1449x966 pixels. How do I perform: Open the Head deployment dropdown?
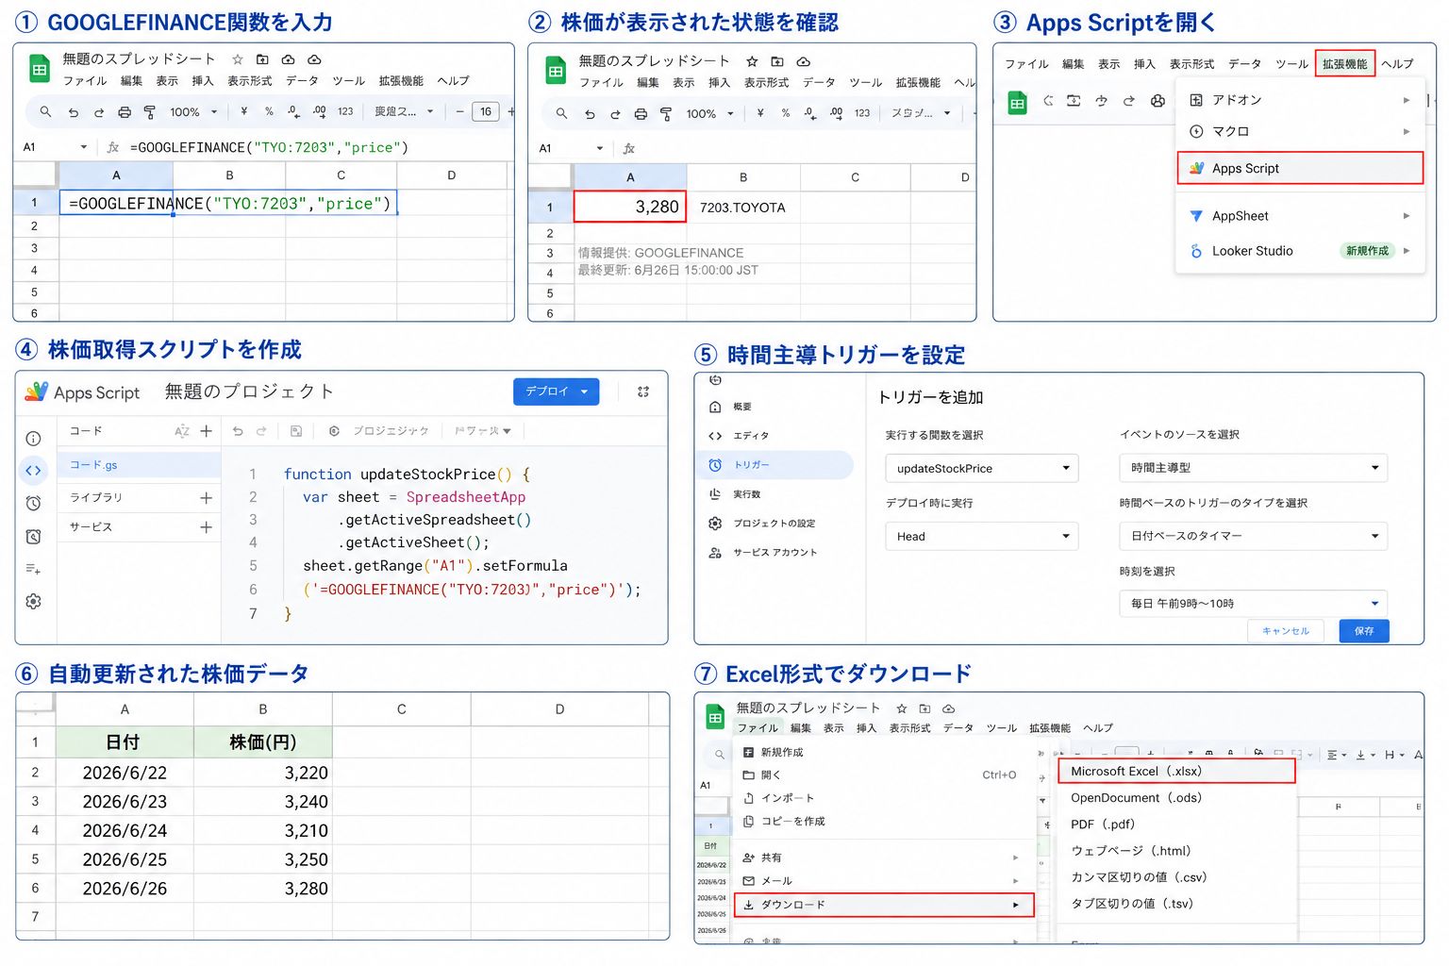click(981, 537)
